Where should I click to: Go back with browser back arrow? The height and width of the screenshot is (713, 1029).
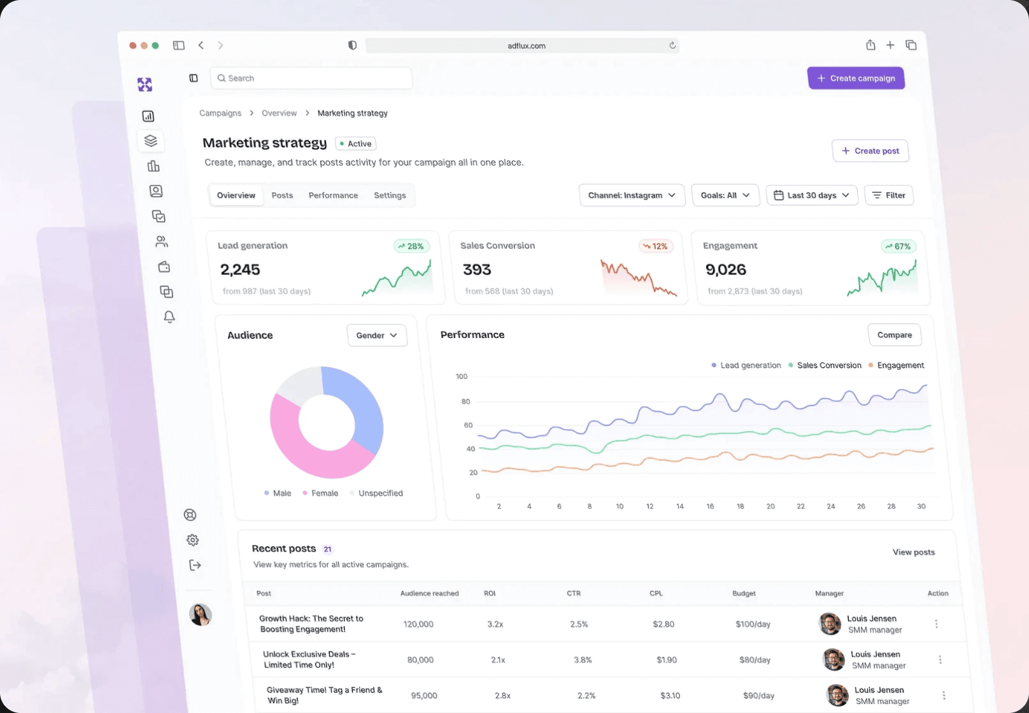coord(201,45)
